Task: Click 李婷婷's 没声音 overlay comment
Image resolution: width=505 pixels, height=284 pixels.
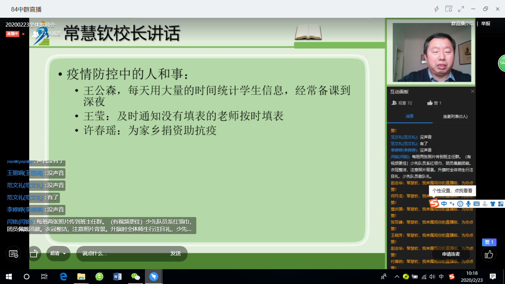Action: pyautogui.click(x=36, y=210)
